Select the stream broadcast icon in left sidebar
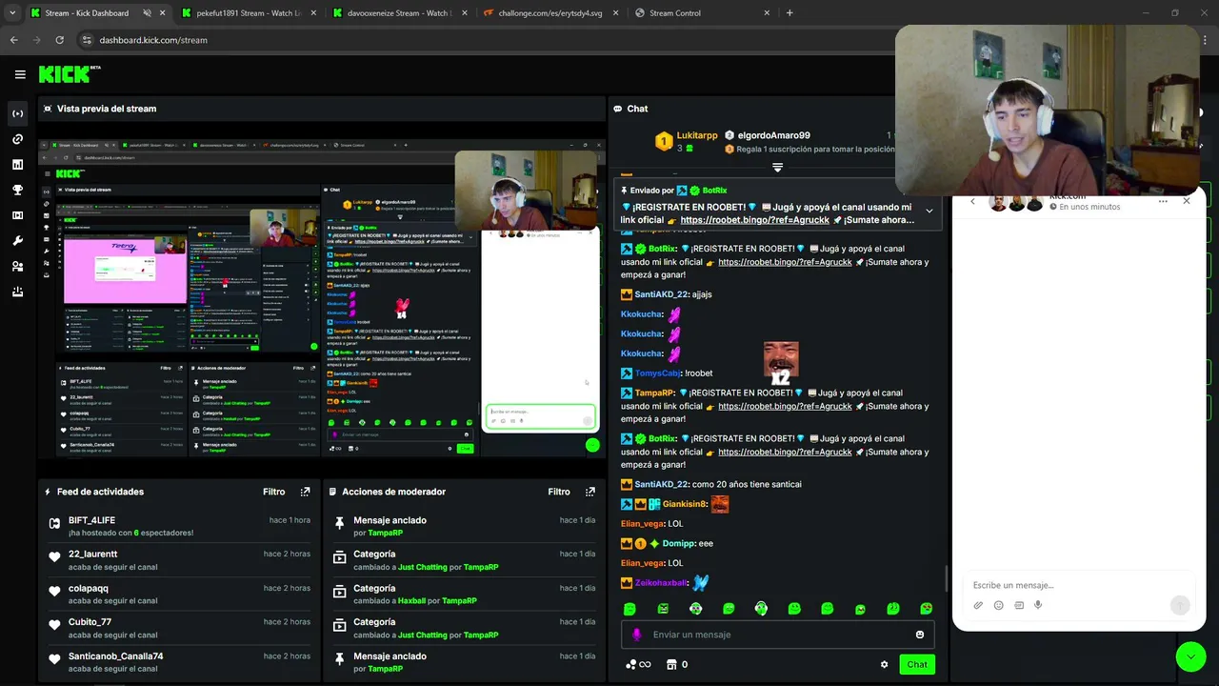Viewport: 1219px width, 686px height. click(x=17, y=114)
